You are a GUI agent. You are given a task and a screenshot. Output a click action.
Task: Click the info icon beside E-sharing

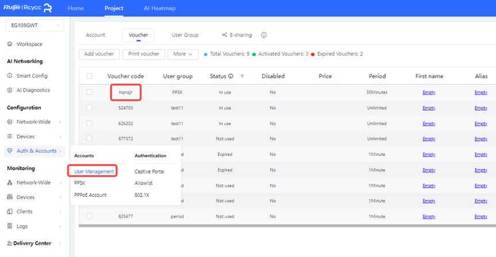pyautogui.click(x=264, y=35)
